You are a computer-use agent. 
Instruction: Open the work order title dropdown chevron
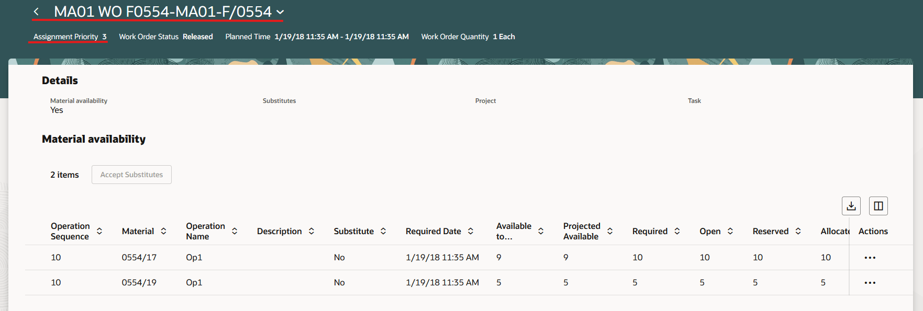point(280,12)
